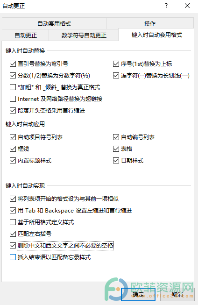
Task: Open the 数学符号自动更正 tab
Action: [84, 35]
